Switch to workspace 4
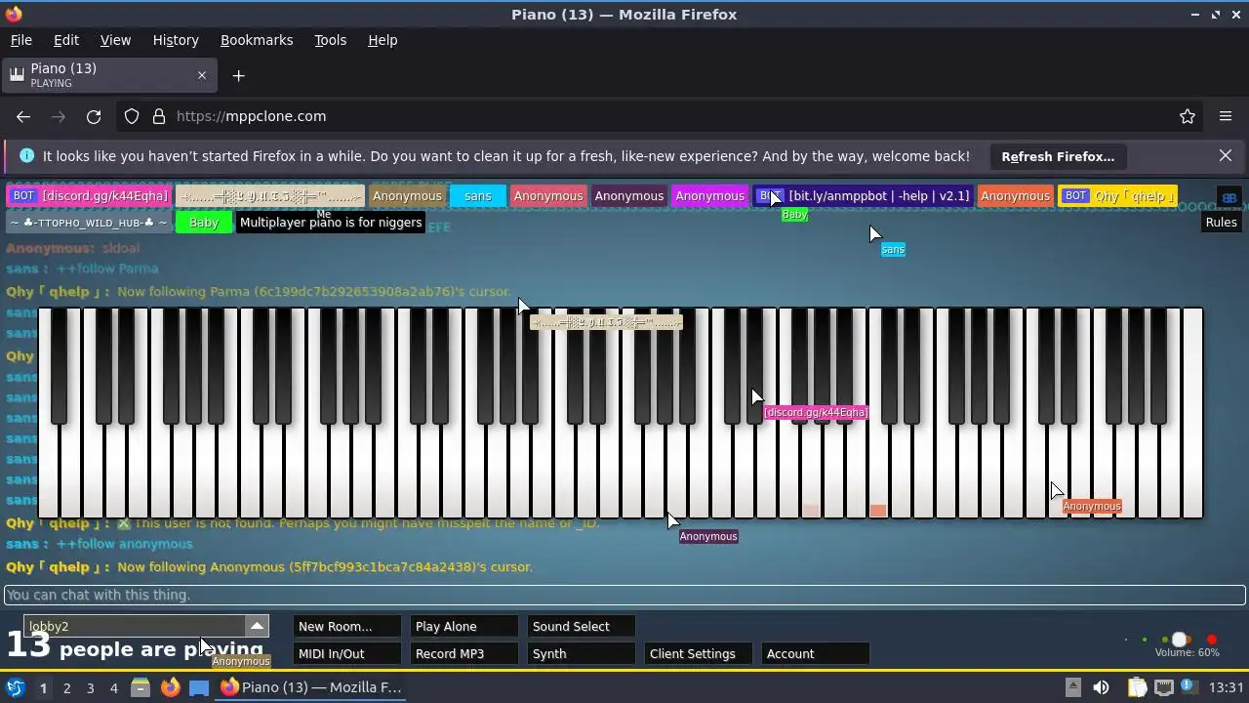 pyautogui.click(x=113, y=687)
